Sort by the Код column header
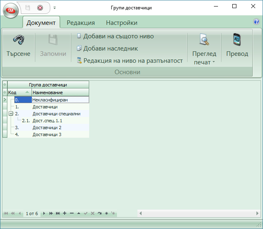The width and height of the screenshot is (263, 229). tap(20, 92)
